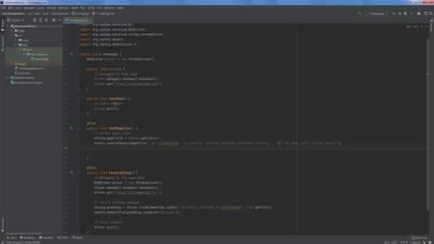Click the Search Everywhere magnifier icon
This screenshot has width=434, height=244.
(x=431, y=14)
